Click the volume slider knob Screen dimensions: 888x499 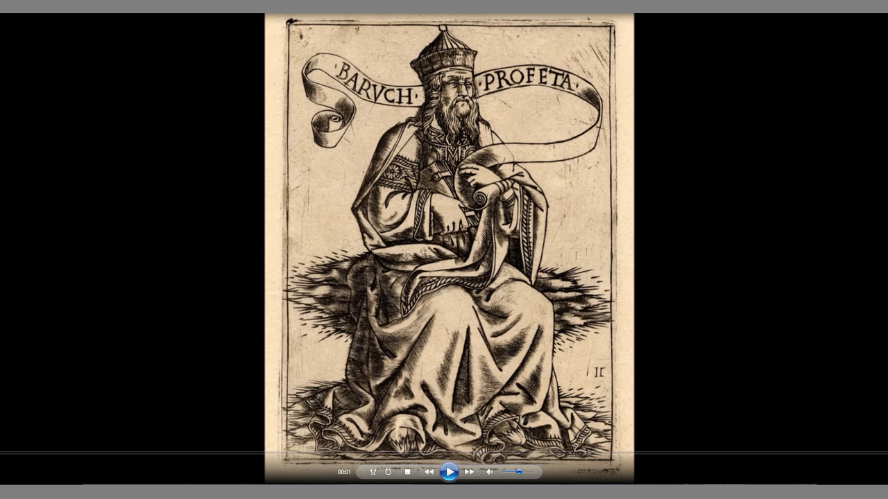518,472
